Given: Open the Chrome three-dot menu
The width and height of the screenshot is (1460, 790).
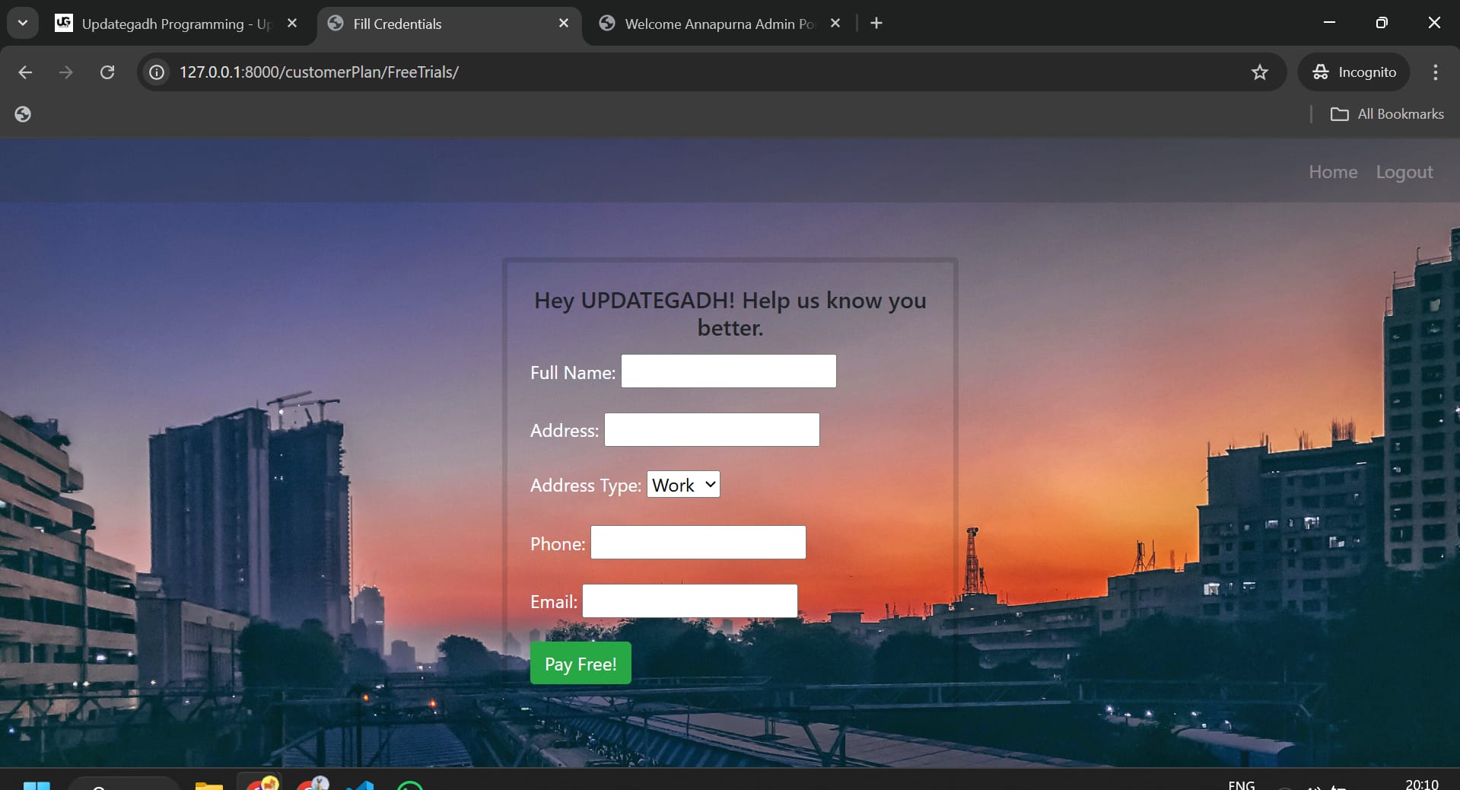Looking at the screenshot, I should tap(1435, 72).
